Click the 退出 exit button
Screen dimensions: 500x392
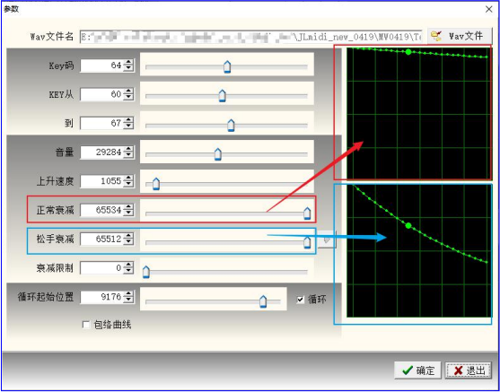point(469,370)
